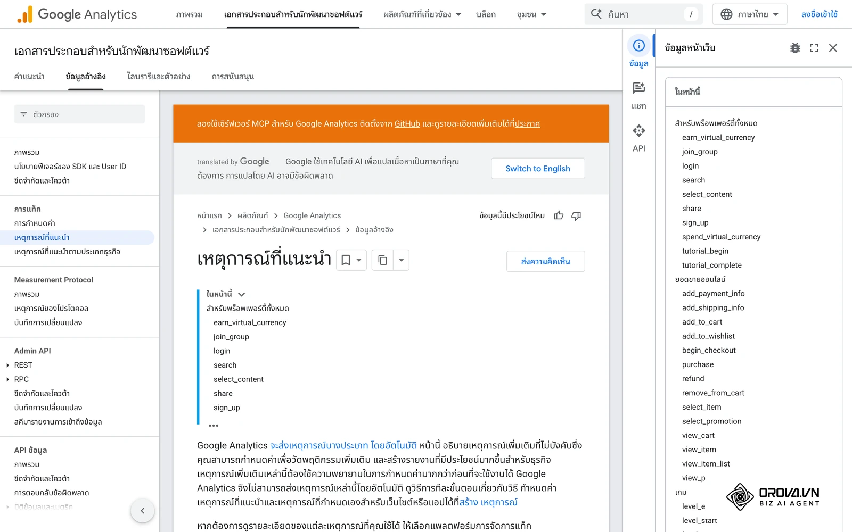Click the Google Analytics logo

[77, 14]
